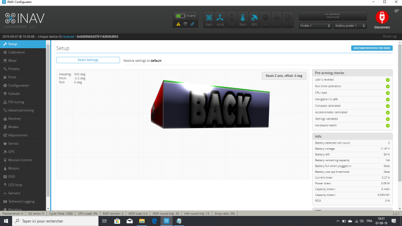
Task: Click the Show Log link
Action: pos(389,37)
